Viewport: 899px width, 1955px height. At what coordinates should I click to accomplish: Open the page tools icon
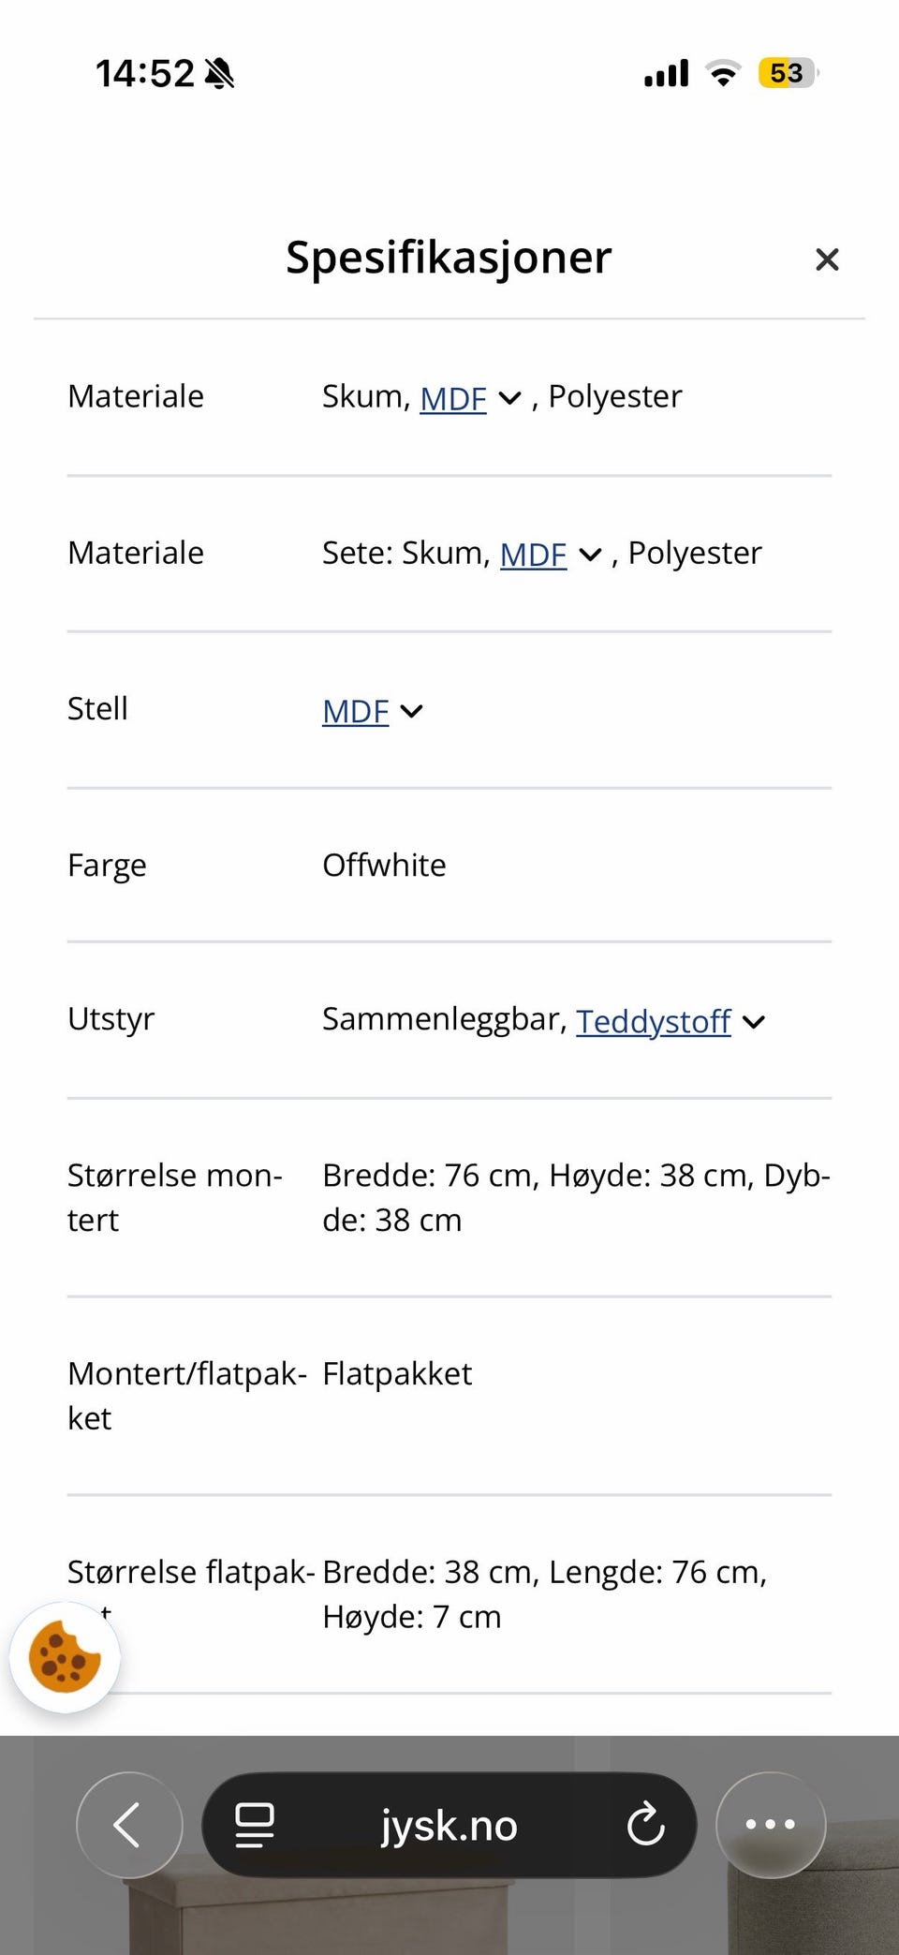tap(254, 1825)
